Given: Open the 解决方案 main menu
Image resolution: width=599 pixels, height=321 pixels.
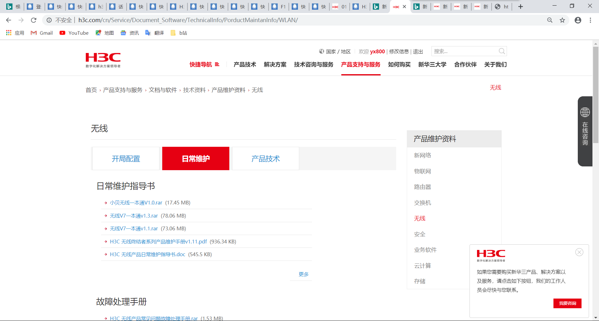Looking at the screenshot, I should coord(275,65).
